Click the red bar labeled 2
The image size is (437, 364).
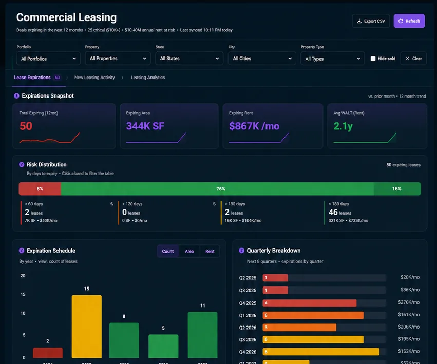point(48,353)
